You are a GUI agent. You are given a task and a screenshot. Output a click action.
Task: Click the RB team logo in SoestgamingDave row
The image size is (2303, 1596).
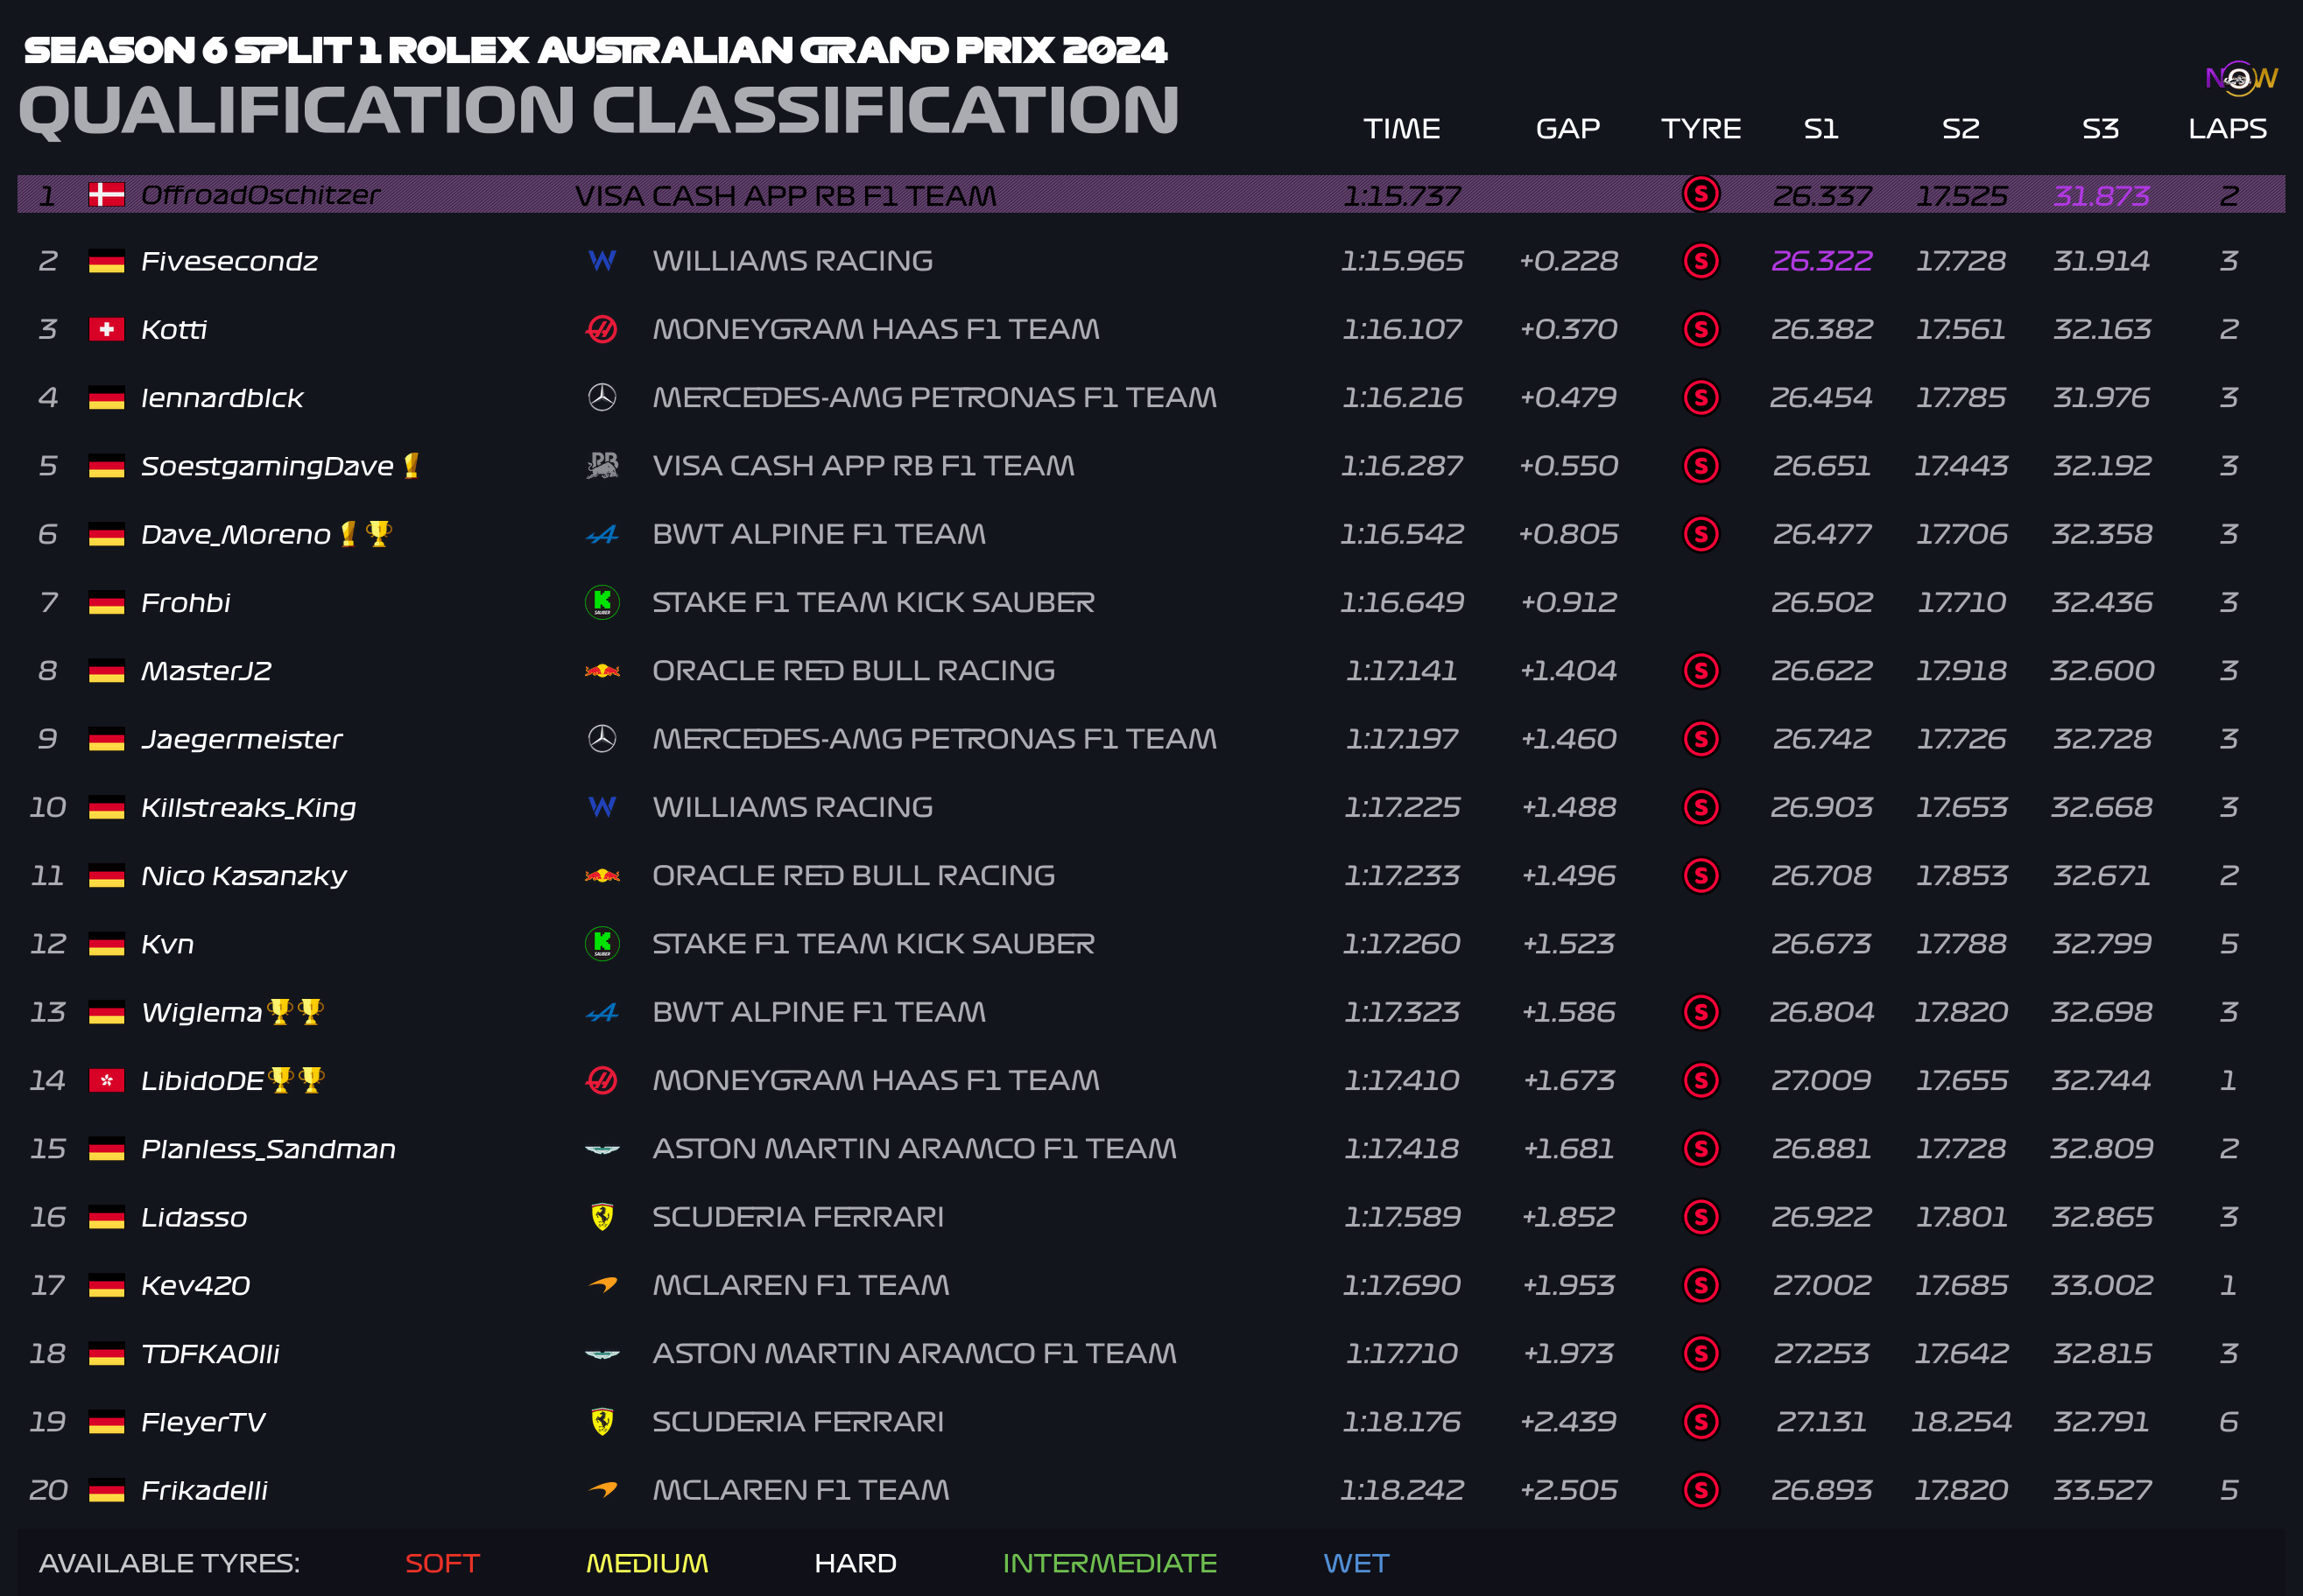coord(602,466)
